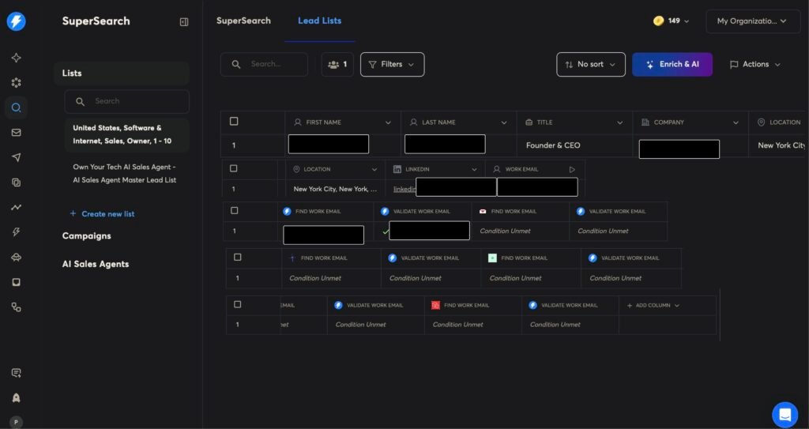
Task: Open the profile avatar labeled P
Action: click(16, 423)
